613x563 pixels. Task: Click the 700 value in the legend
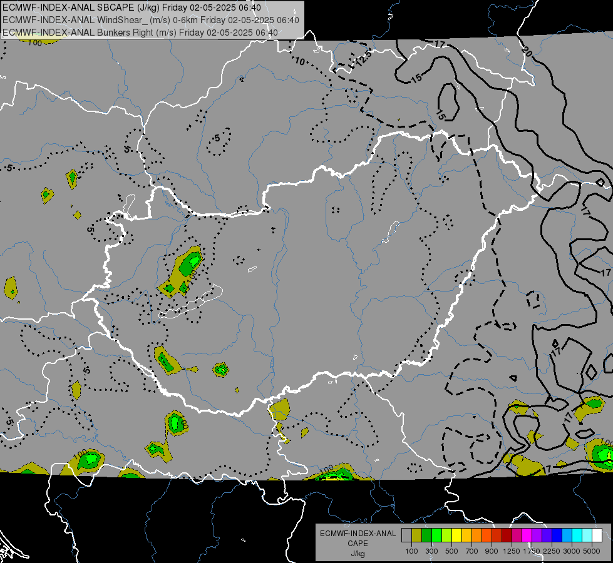click(472, 551)
